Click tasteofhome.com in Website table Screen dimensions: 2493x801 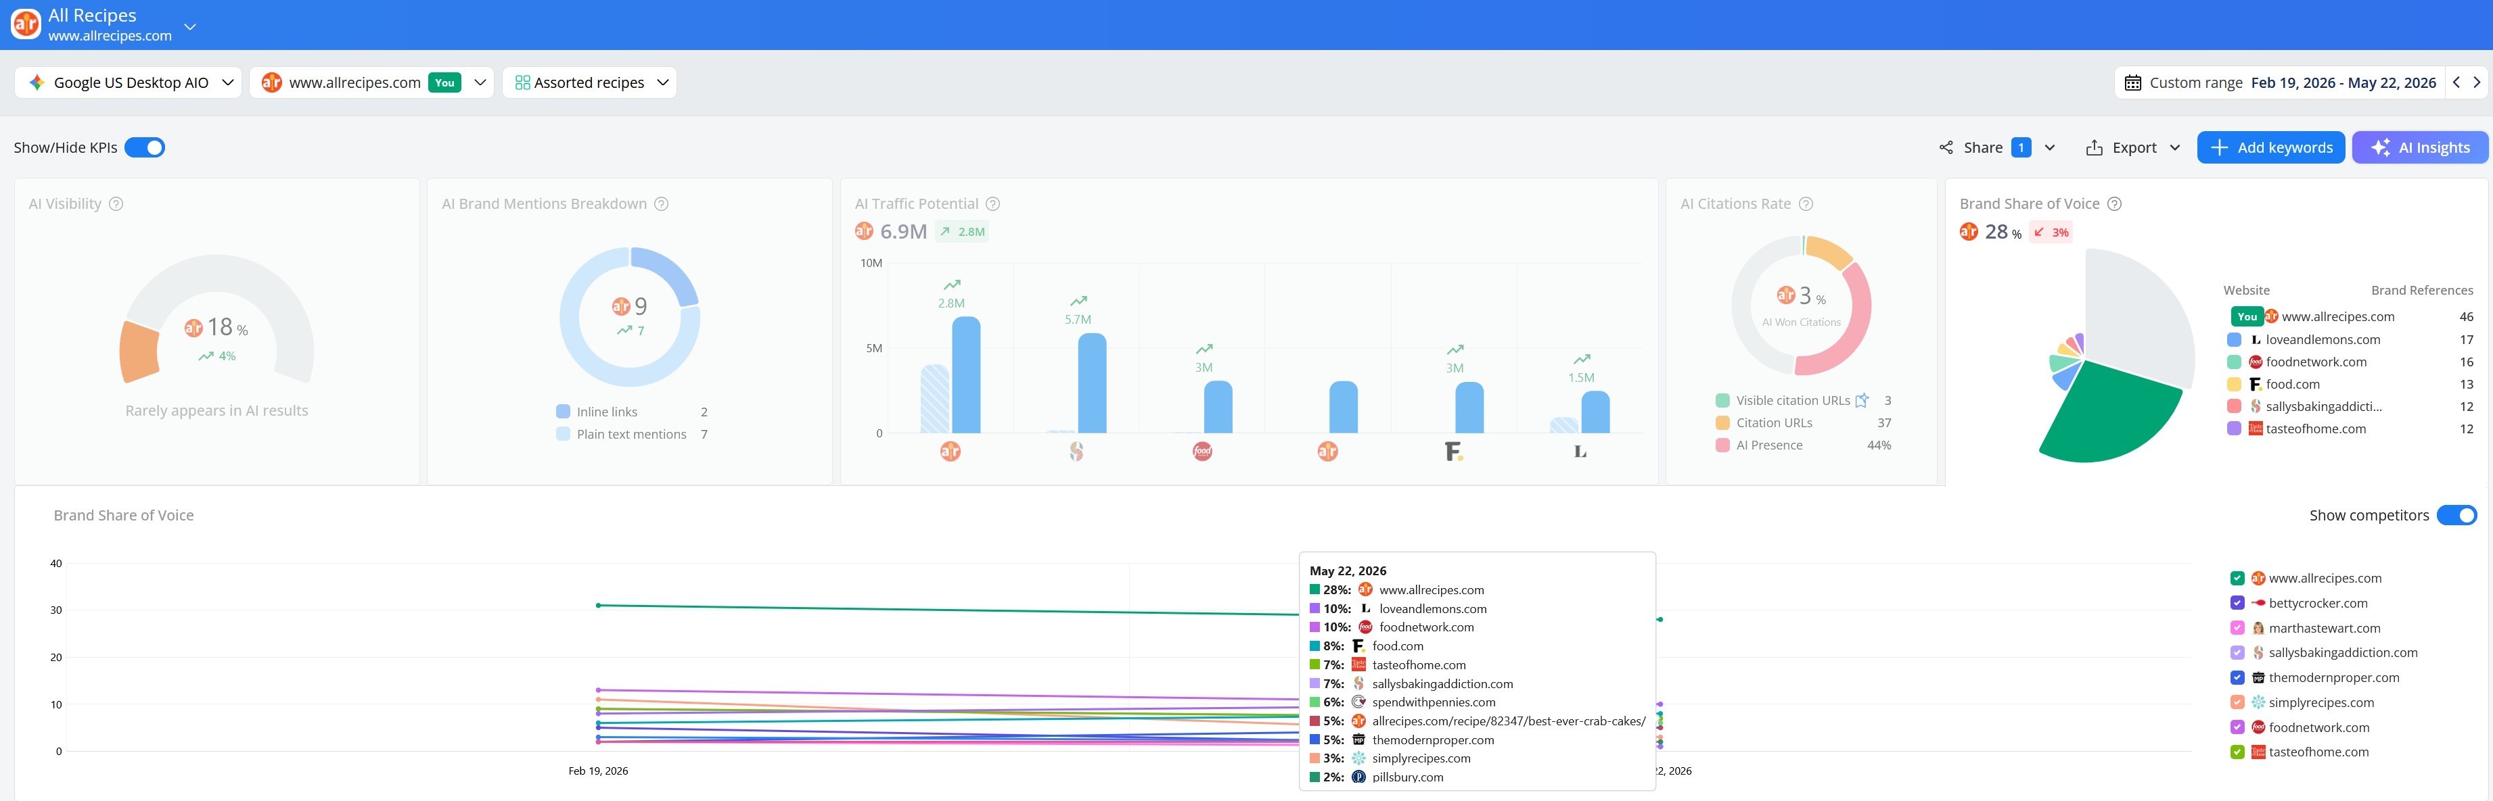click(x=2316, y=428)
